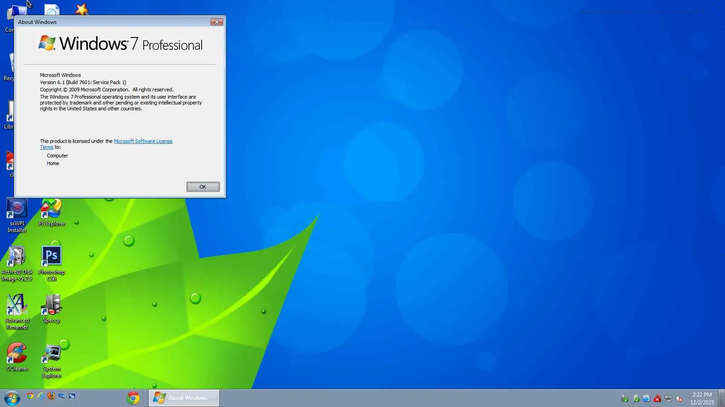Select the red r3 desktop shortcut icon
725x407 pixels.
[10, 164]
